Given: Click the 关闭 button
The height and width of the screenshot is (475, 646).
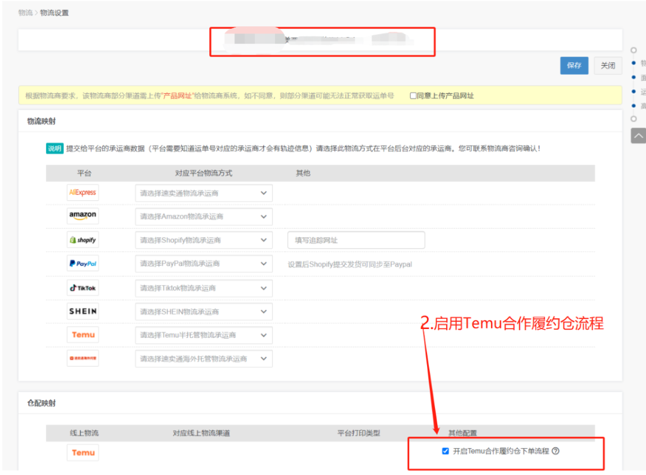Looking at the screenshot, I should 608,65.
